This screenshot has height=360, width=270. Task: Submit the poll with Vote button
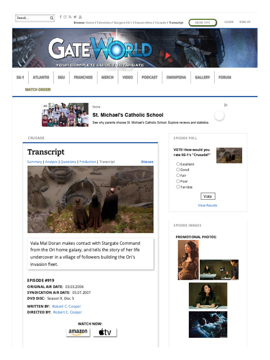(x=208, y=196)
